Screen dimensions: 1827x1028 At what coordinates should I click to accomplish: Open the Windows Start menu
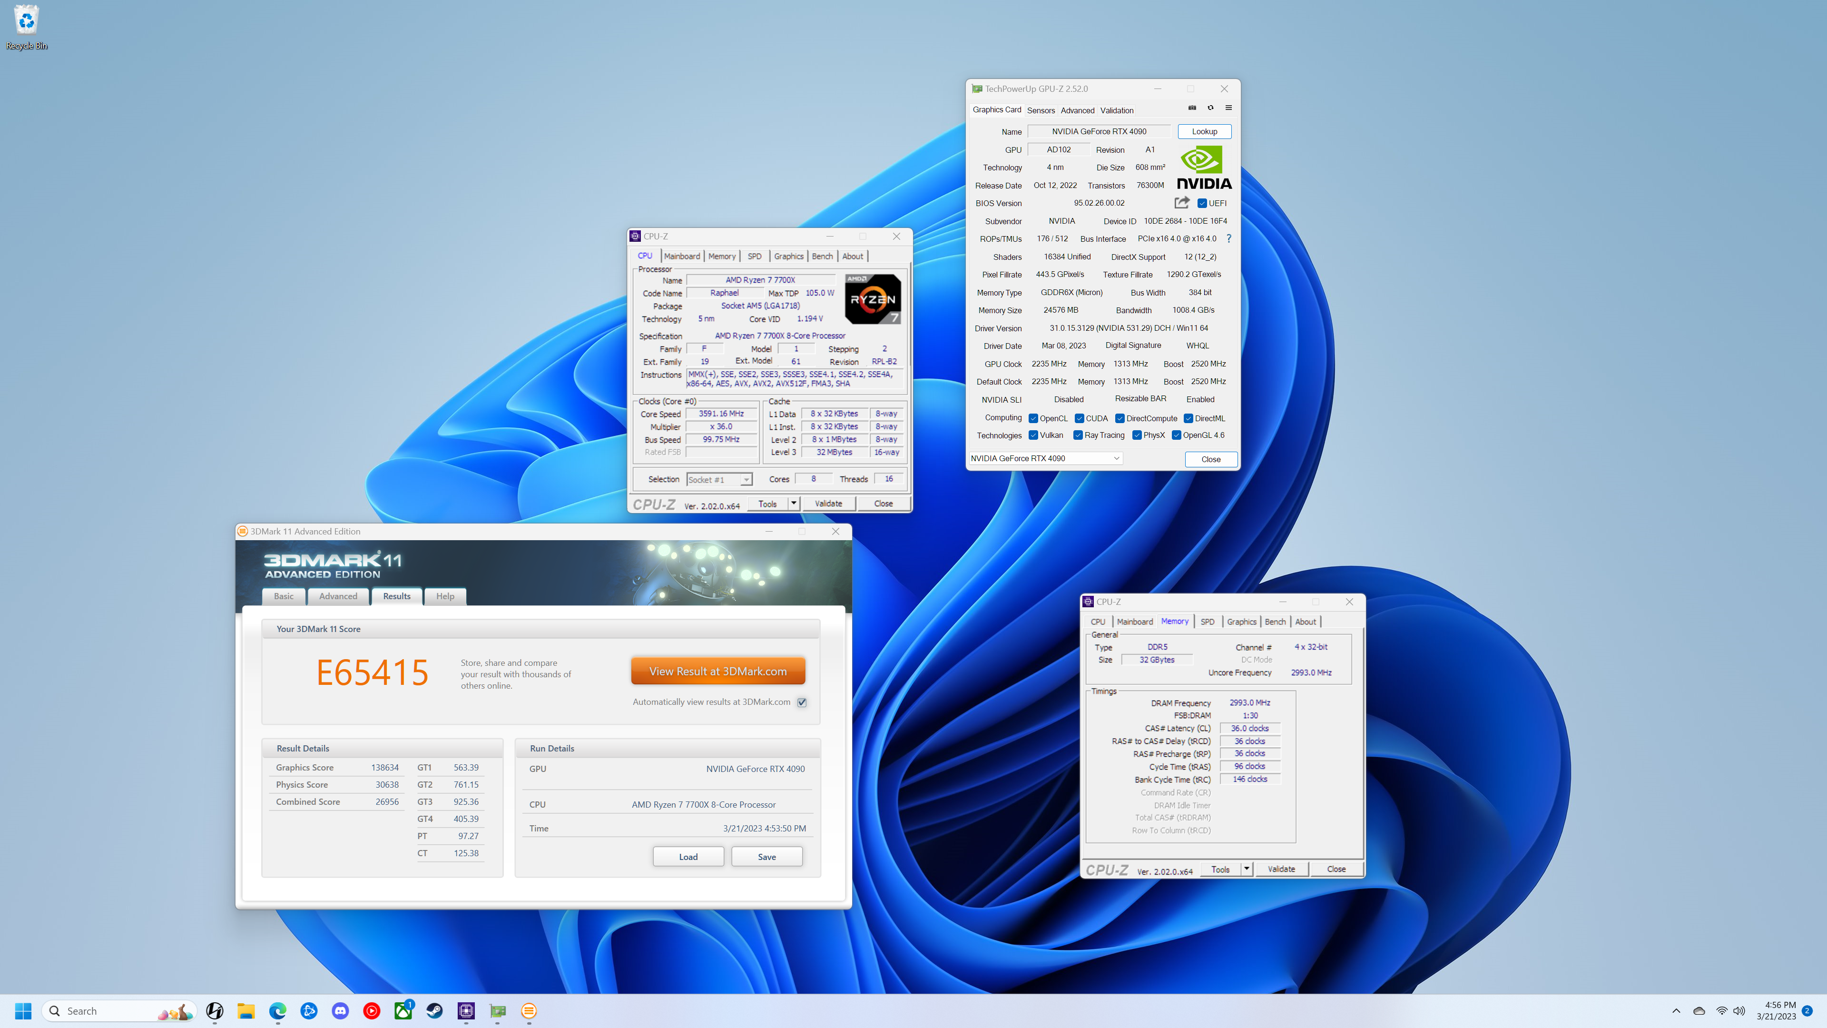tap(23, 1011)
